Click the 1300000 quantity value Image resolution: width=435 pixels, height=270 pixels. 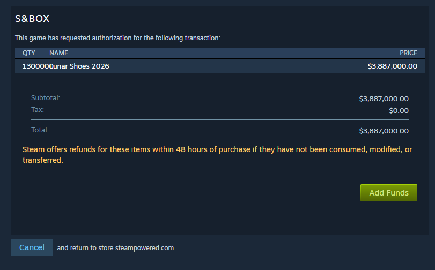click(36, 66)
